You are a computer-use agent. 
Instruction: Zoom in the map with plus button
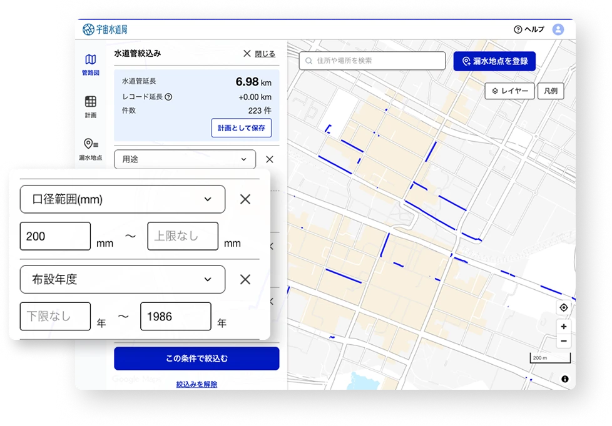pyautogui.click(x=564, y=327)
